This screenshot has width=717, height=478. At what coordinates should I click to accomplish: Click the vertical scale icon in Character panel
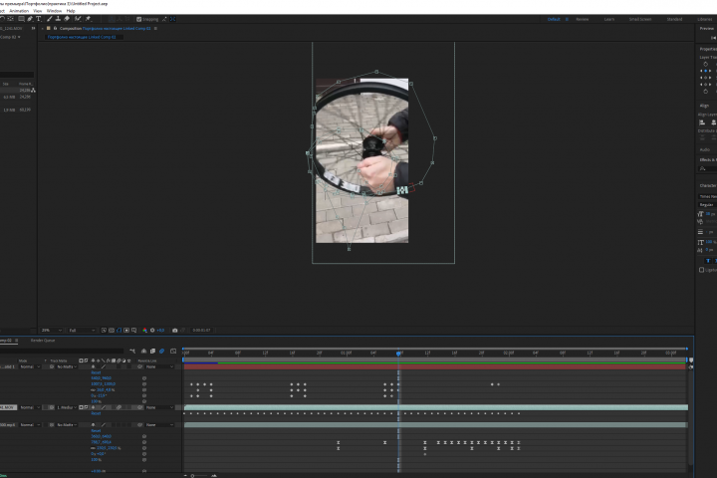(x=700, y=242)
